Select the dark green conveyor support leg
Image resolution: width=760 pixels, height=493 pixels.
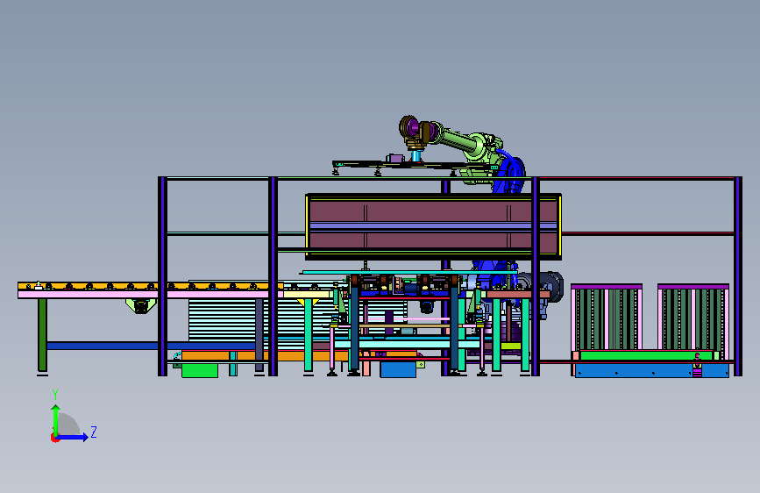[43, 335]
